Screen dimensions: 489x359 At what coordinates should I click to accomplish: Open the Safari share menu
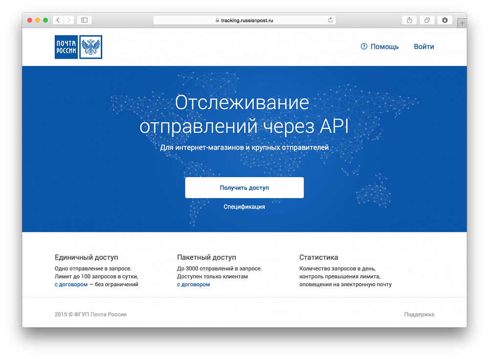pos(409,20)
